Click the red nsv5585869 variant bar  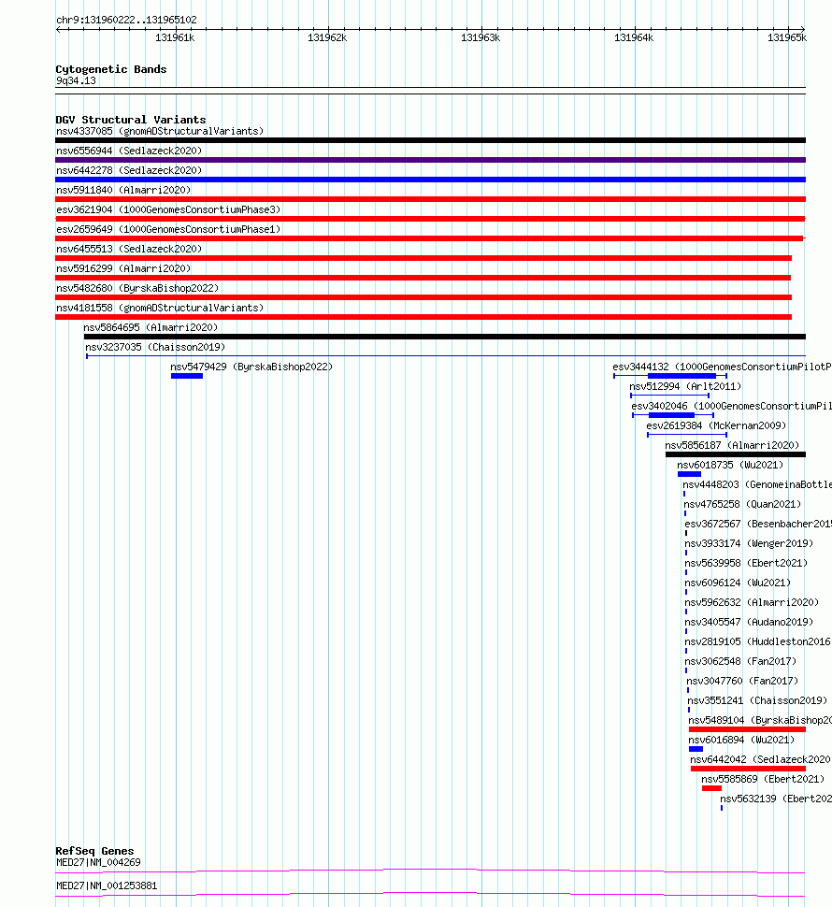point(711,788)
